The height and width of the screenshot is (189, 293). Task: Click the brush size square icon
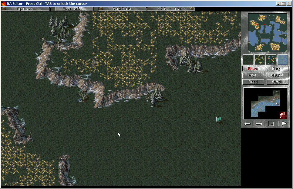[x=271, y=124]
